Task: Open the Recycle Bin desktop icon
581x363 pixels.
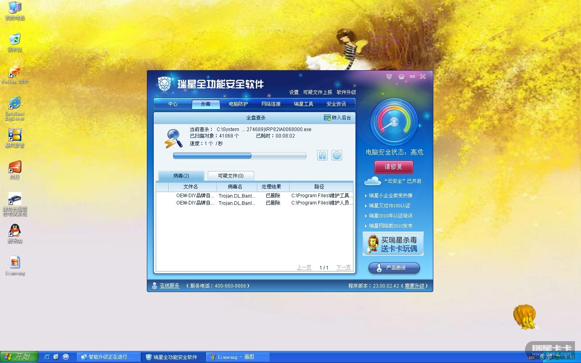Action: click(15, 43)
